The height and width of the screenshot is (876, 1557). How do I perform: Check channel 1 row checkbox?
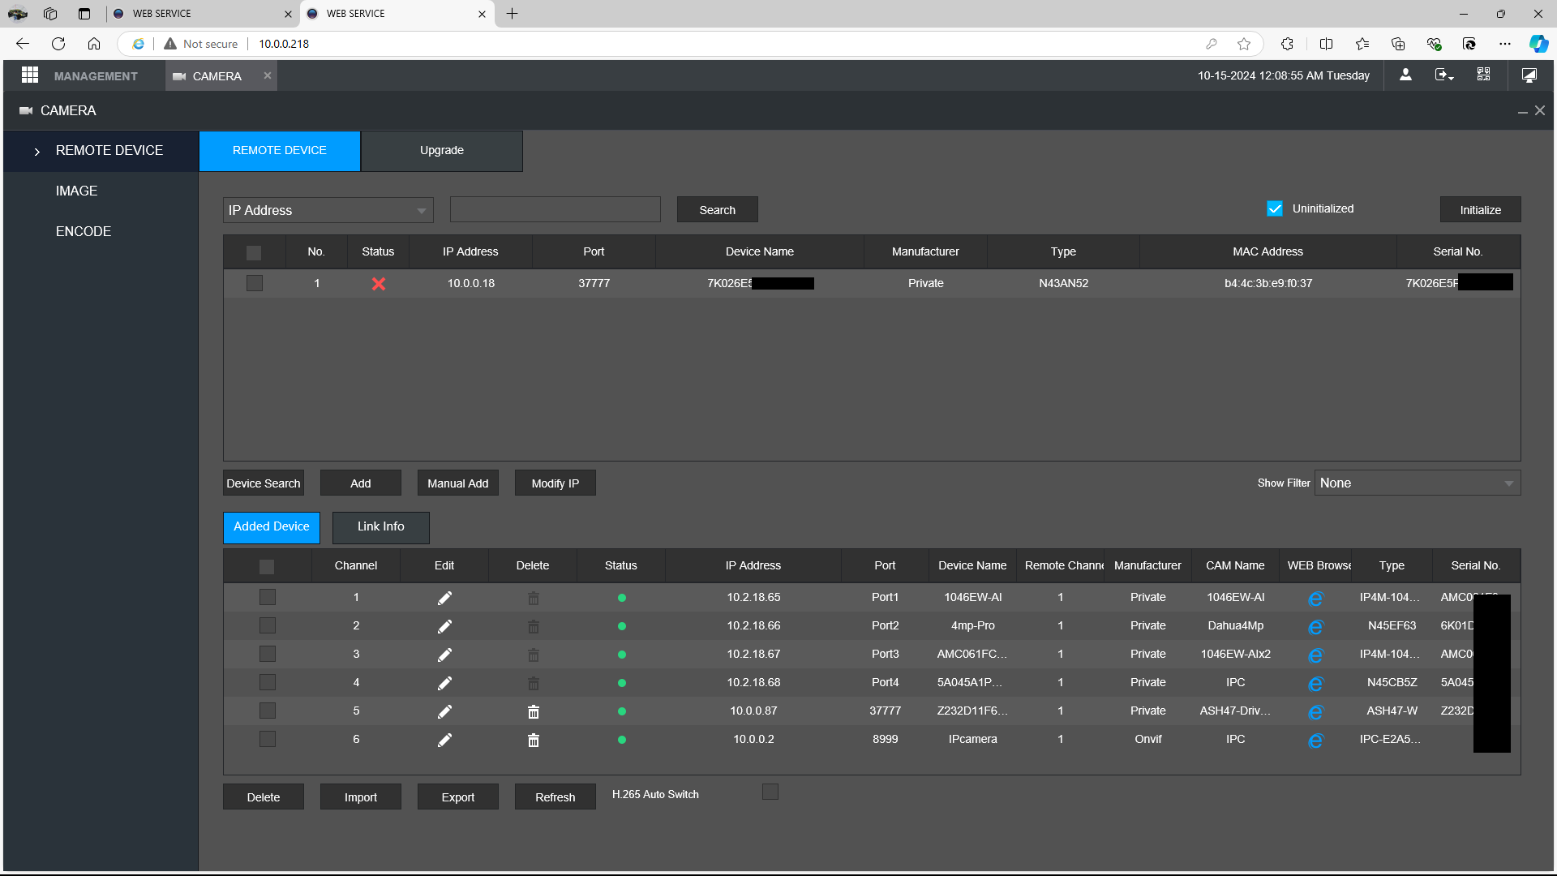pyautogui.click(x=268, y=597)
